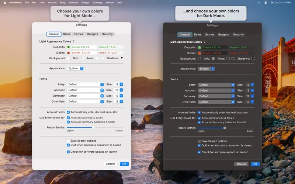Choose Shadows color well in dark window

[x=253, y=59]
